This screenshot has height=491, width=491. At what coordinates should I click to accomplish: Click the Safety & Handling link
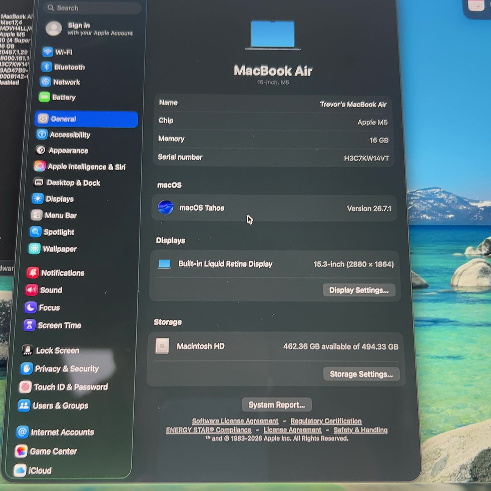coord(360,430)
